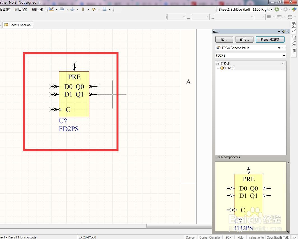Expand the grids dropdown arrow

(110, 9)
